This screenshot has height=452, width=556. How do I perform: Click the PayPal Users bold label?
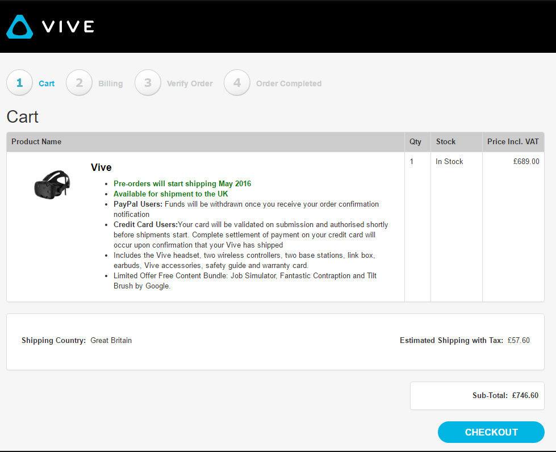138,204
